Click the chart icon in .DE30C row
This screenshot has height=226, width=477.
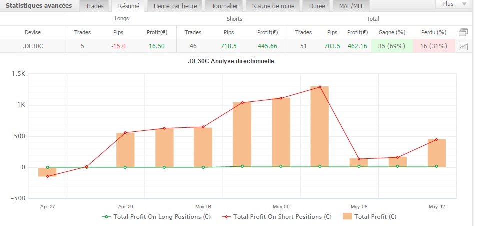[x=463, y=46]
